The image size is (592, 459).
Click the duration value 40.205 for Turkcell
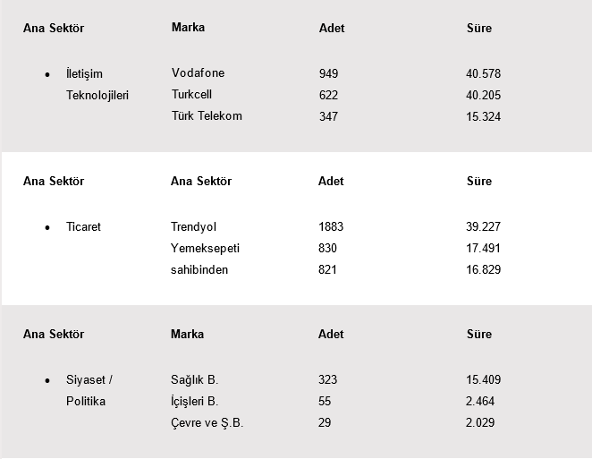(484, 95)
